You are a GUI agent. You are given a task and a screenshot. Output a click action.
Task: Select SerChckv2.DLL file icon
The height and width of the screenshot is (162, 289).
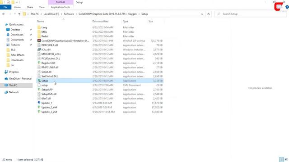pyautogui.click(x=39, y=76)
